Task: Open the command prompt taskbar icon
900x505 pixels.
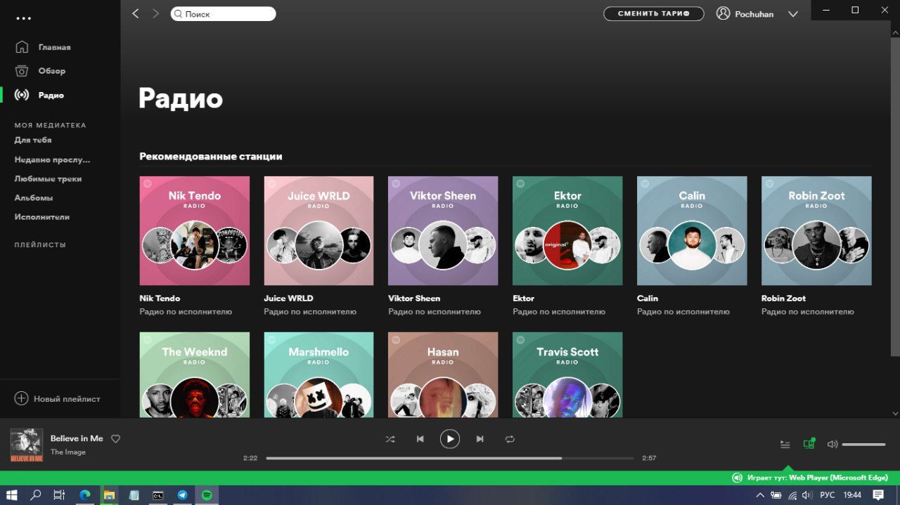Action: pyautogui.click(x=158, y=495)
